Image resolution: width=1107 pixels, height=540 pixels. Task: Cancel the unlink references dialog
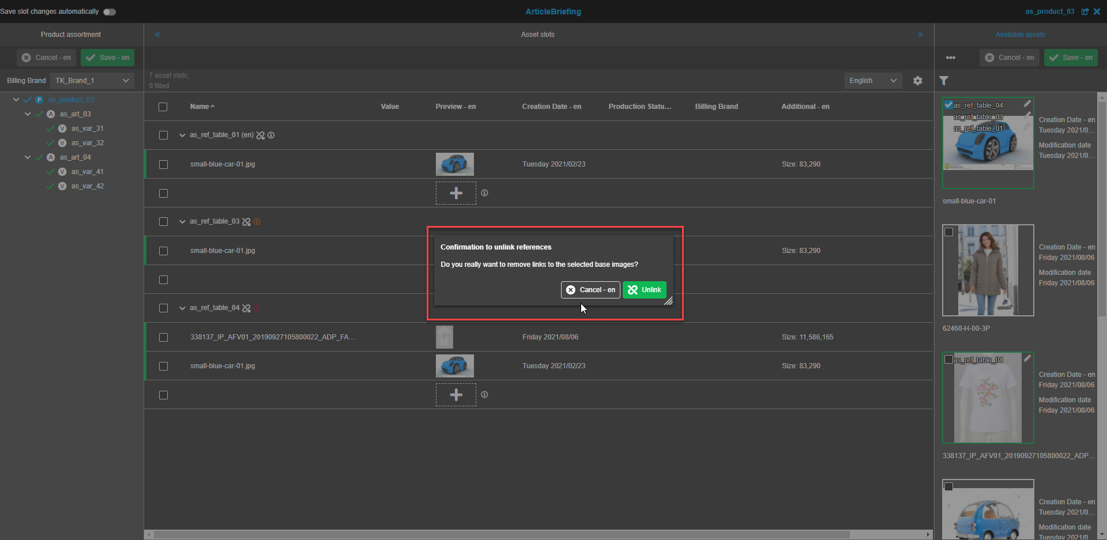tap(590, 290)
